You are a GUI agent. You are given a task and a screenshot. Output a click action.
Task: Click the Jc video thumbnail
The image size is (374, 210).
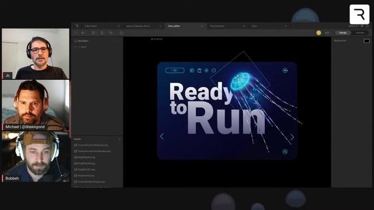tap(36, 54)
